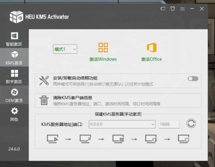Image resolution: width=215 pixels, height=167 pixels.
Task: Click the 两种模式可供选择 description text
Action: tap(103, 84)
